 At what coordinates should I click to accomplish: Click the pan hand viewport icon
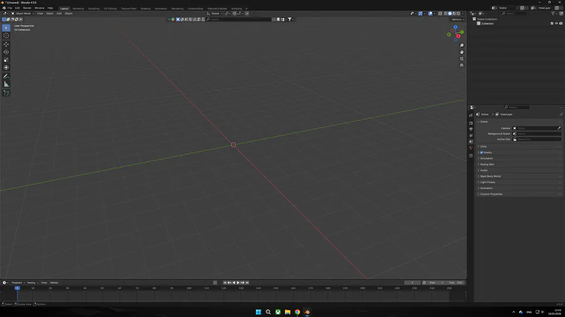(x=461, y=52)
